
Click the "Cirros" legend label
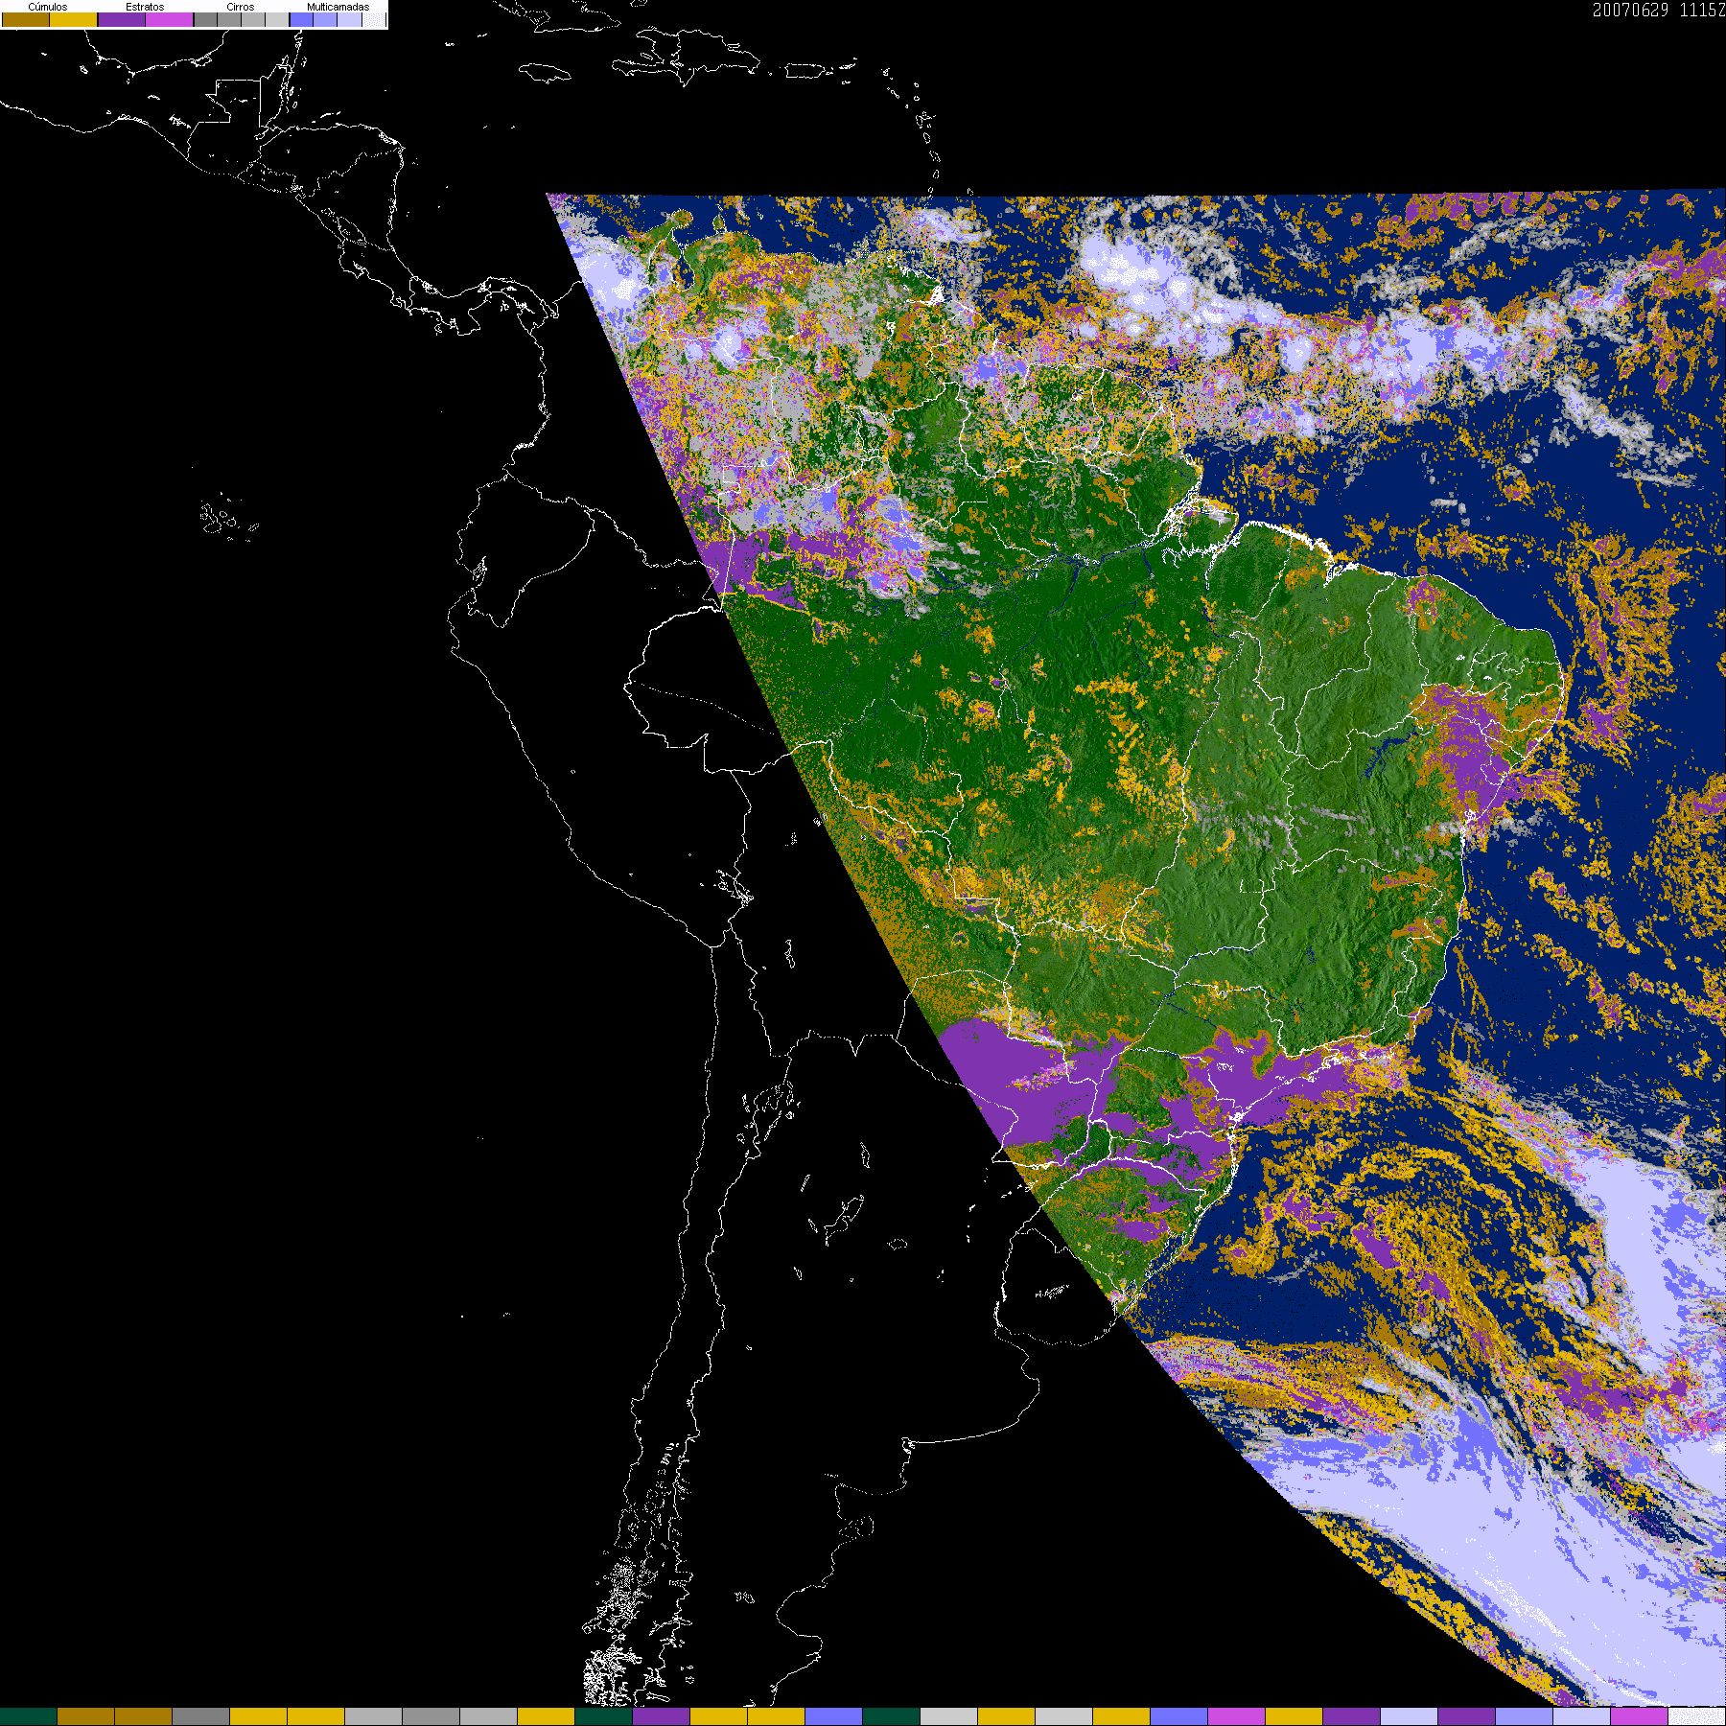click(241, 7)
